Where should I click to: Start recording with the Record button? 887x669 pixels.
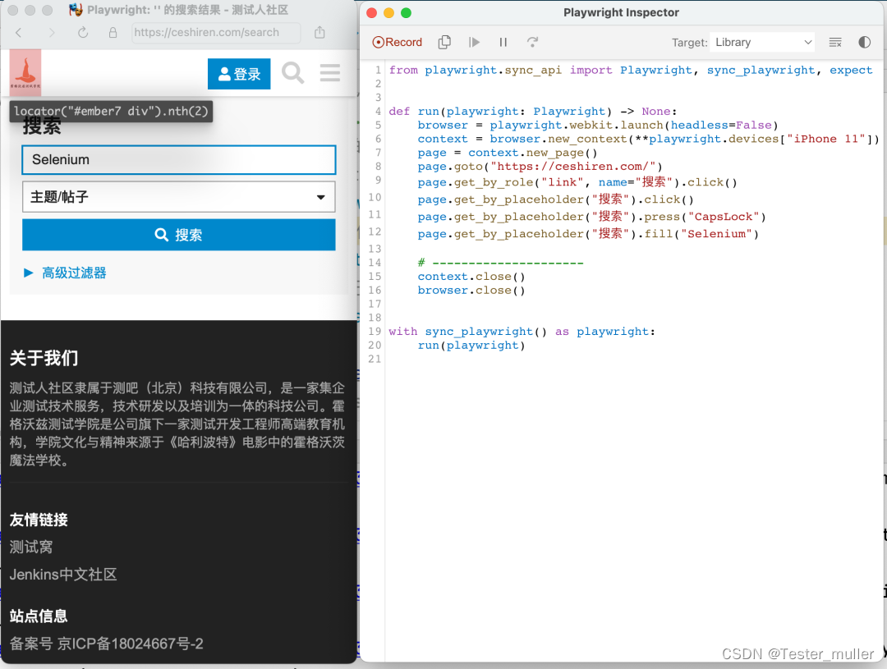coord(398,43)
